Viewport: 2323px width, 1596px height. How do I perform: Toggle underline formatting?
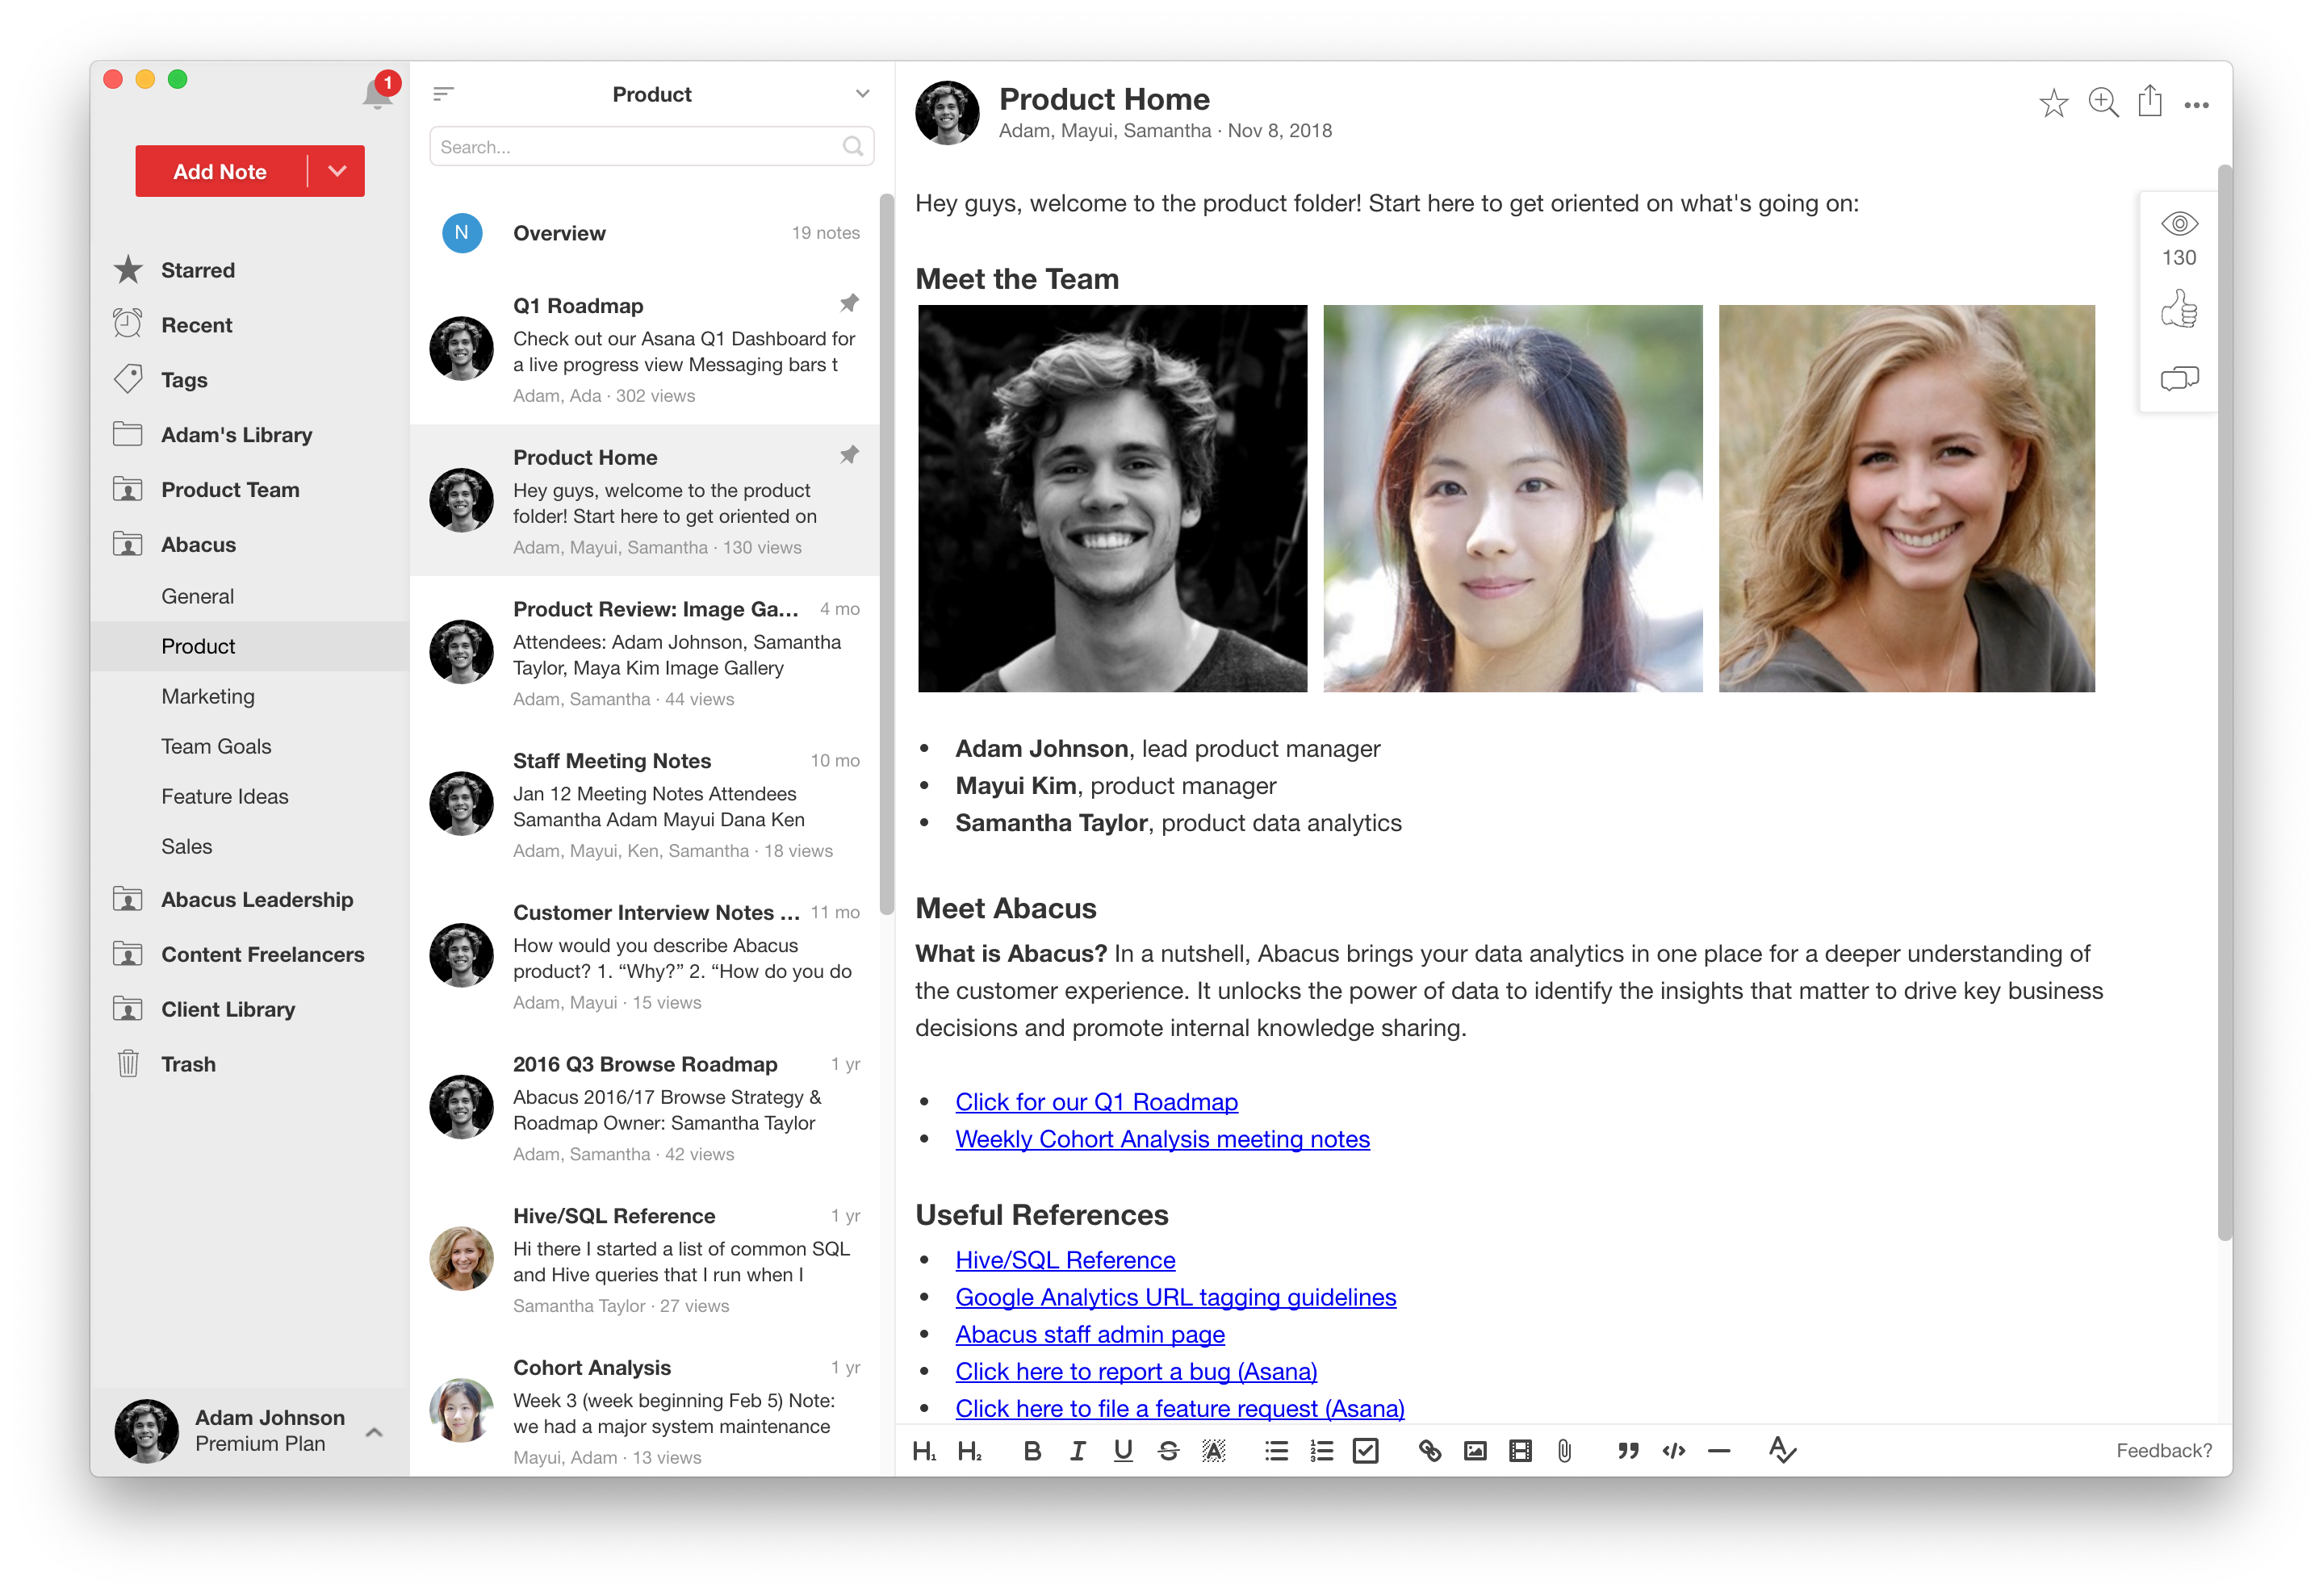[1123, 1451]
